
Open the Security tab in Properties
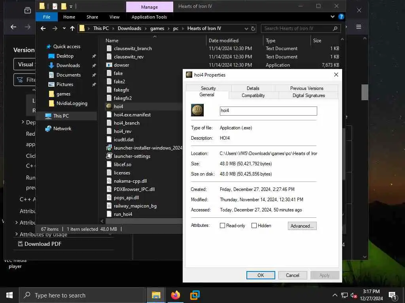tap(208, 88)
